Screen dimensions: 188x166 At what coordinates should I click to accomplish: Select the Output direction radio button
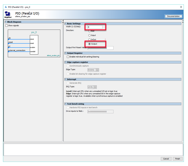click(89, 44)
